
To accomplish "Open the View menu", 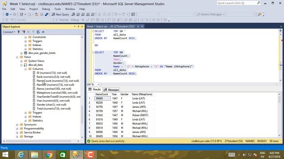I will 22,9.
